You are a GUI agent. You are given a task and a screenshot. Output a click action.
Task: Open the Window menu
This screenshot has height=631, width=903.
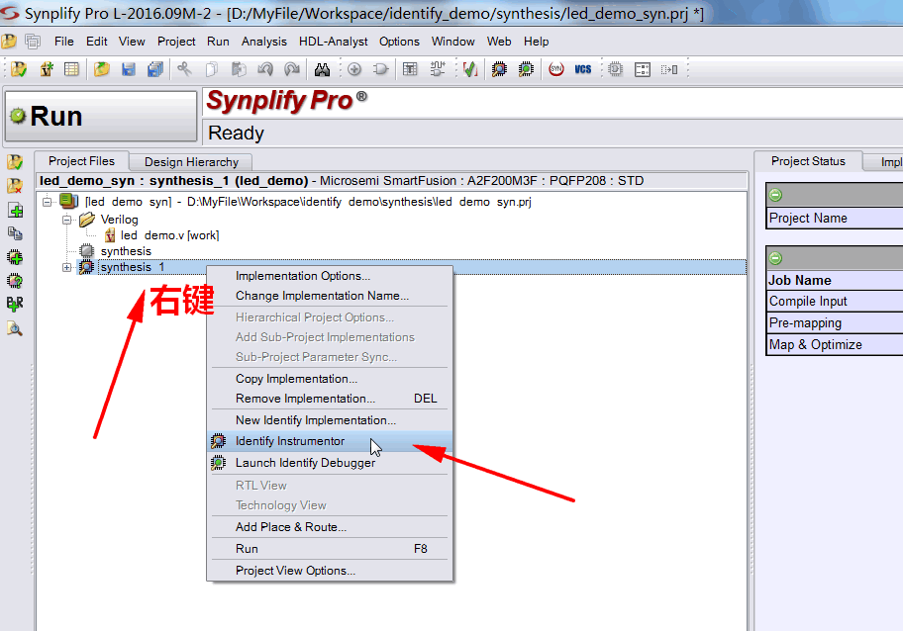453,42
